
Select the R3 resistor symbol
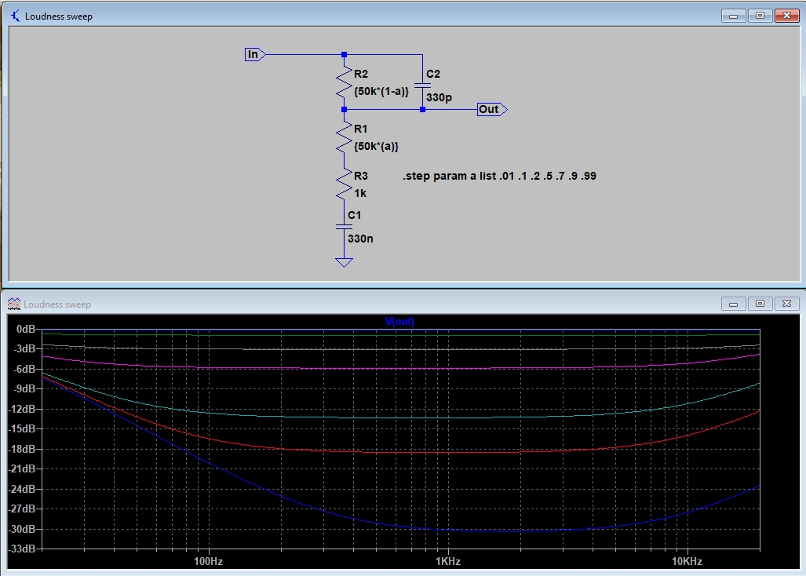344,184
